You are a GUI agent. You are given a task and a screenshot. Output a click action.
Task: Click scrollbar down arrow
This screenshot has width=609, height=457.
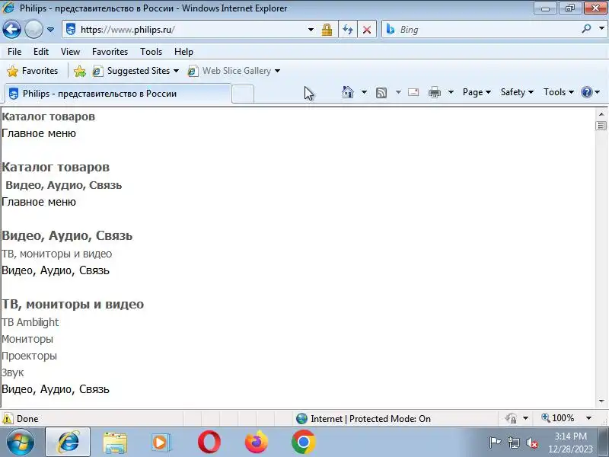click(x=601, y=401)
